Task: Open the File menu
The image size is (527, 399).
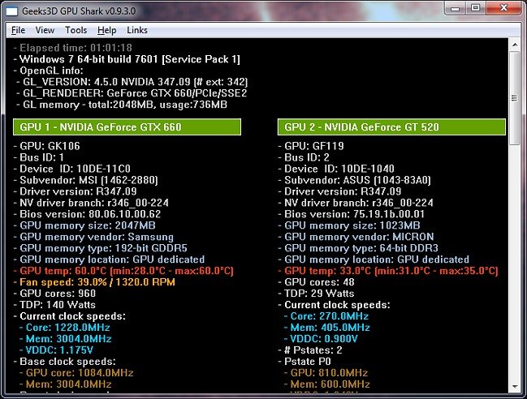Action: click(18, 30)
